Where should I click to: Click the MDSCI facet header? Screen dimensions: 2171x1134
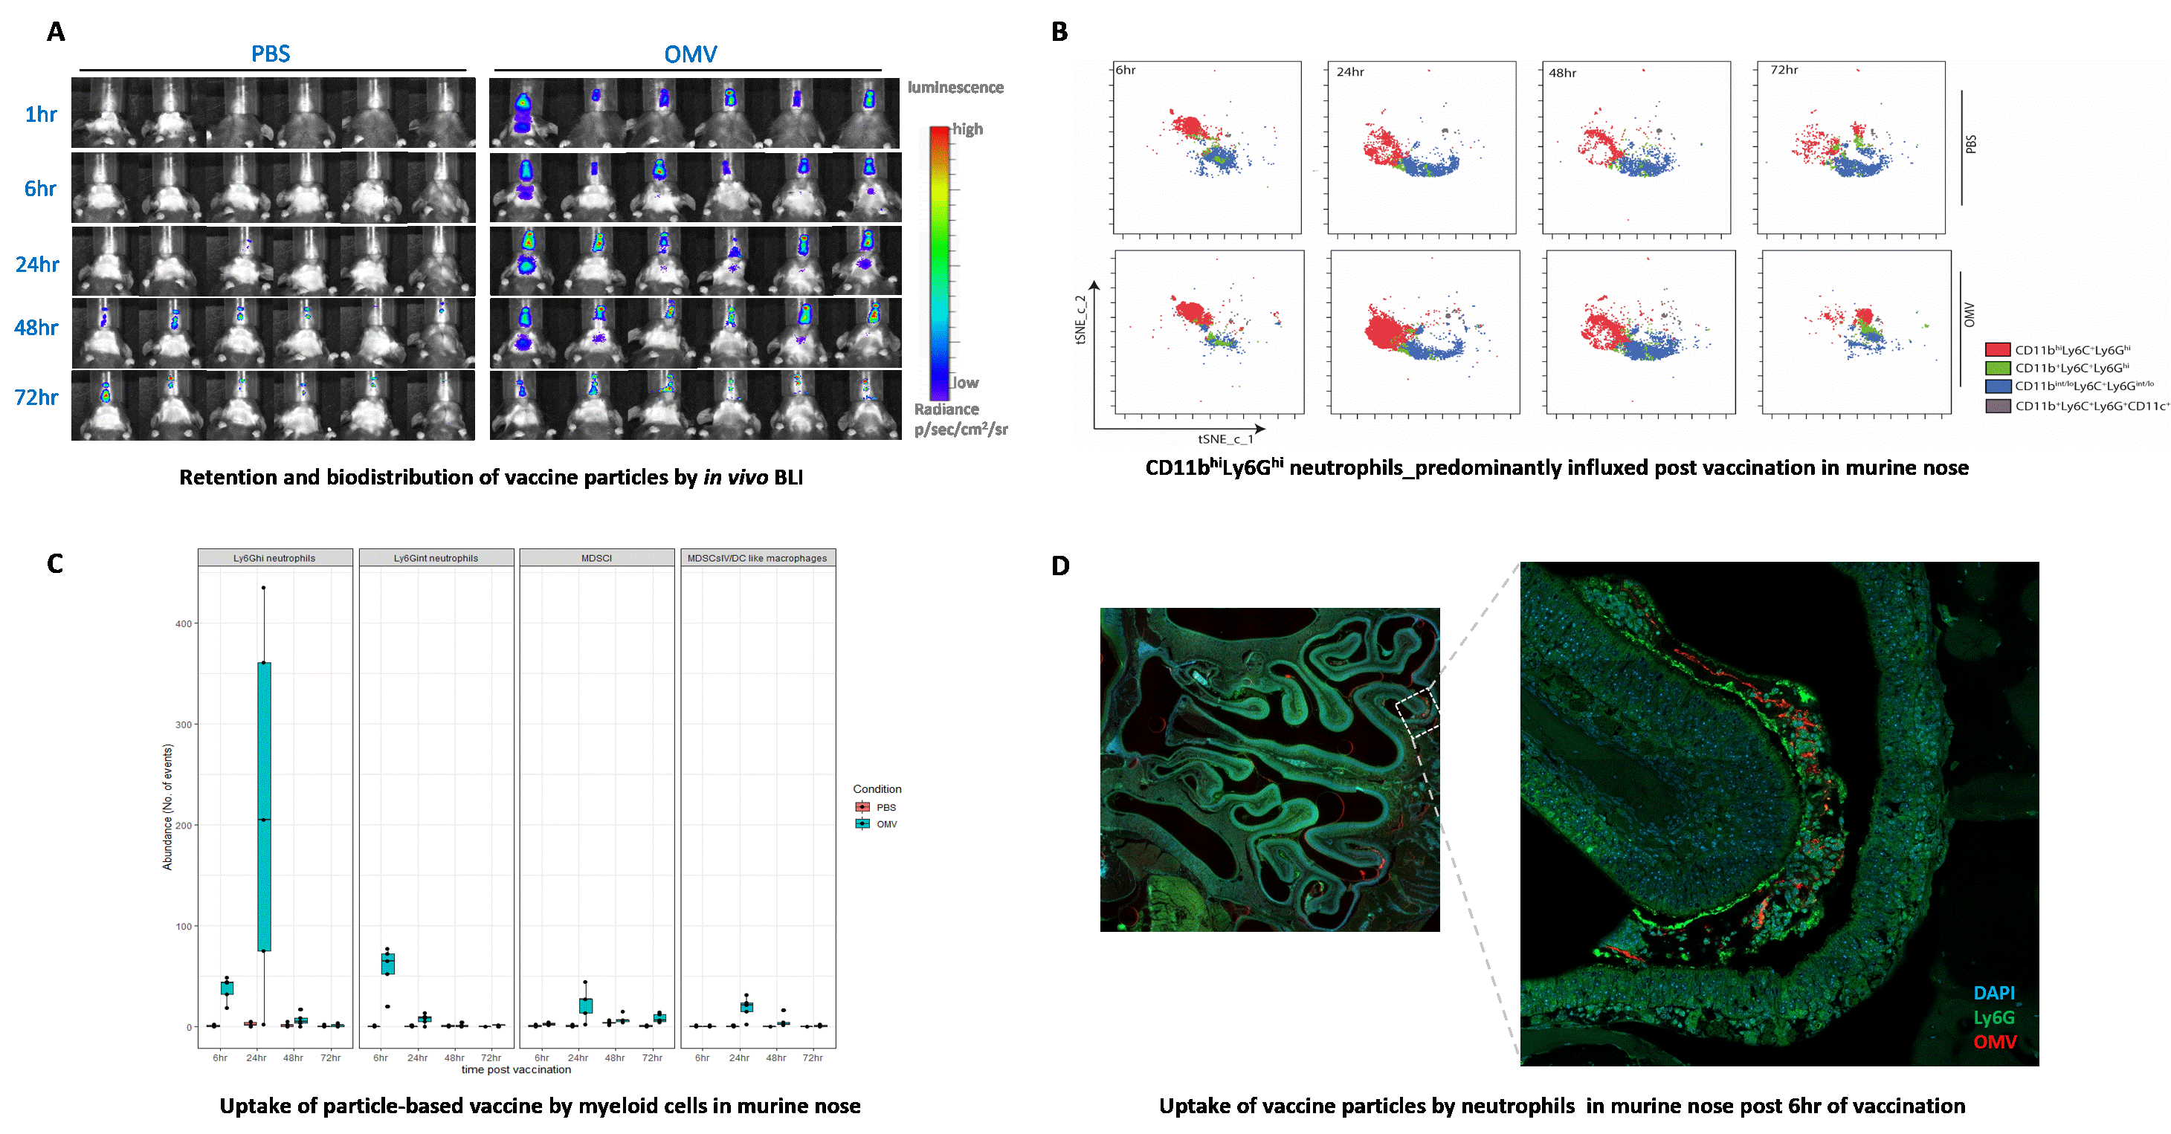[x=597, y=558]
